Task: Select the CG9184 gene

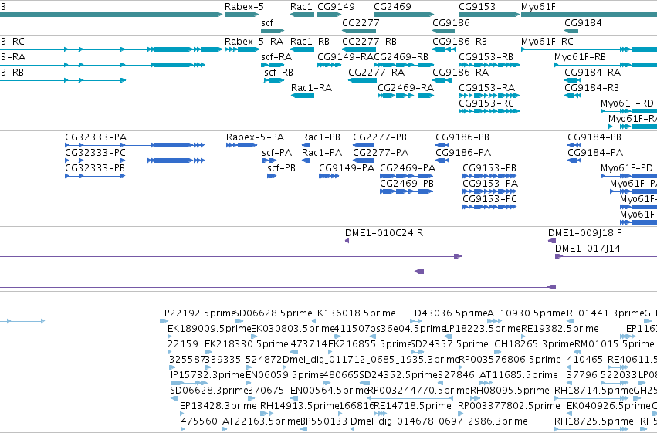Action: coord(571,31)
